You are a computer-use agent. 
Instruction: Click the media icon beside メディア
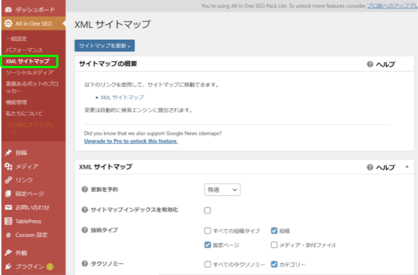click(x=8, y=167)
